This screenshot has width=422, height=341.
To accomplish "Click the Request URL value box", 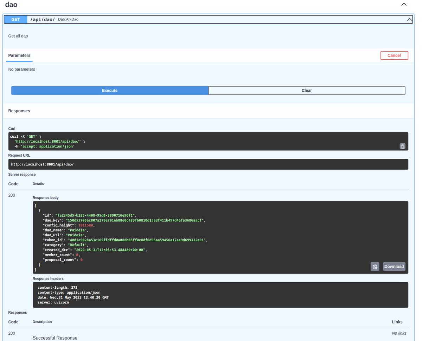I will tap(208, 164).
